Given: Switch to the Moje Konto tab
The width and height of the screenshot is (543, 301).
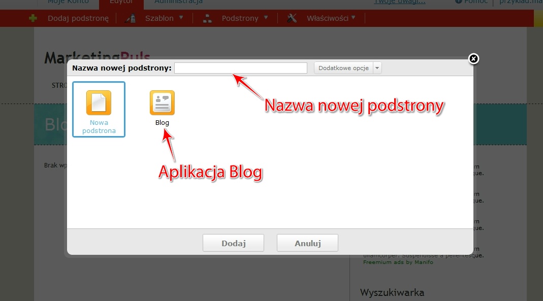Looking at the screenshot, I should [x=68, y=2].
